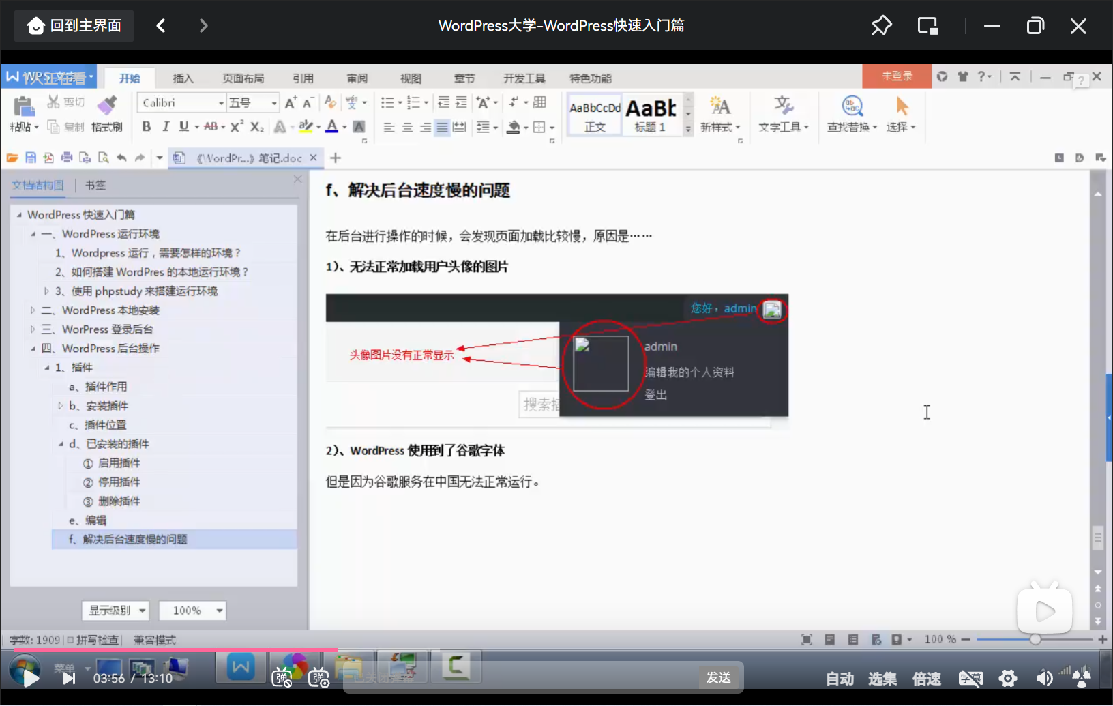Click the Cut scissors icon
Screen dimensions: 1113x706
coord(53,102)
